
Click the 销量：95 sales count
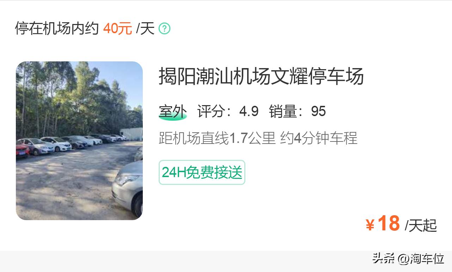[x=297, y=111]
